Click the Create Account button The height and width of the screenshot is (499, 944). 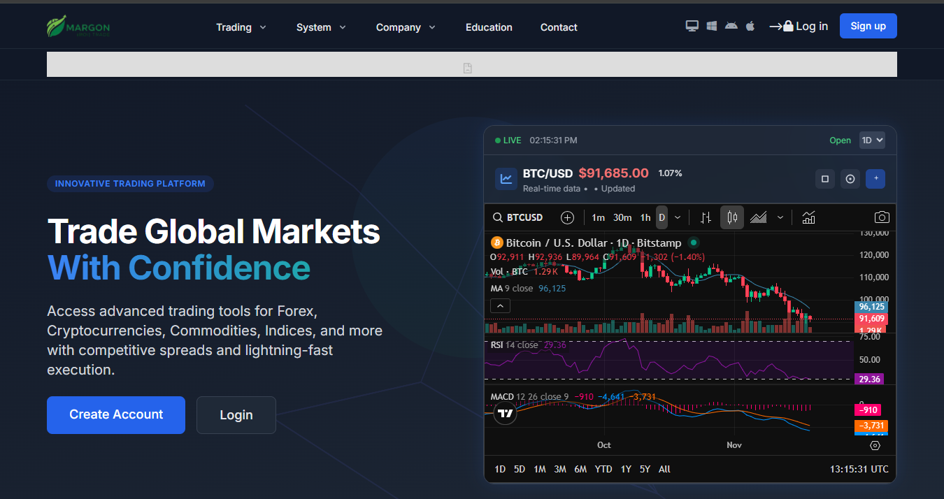[116, 414]
